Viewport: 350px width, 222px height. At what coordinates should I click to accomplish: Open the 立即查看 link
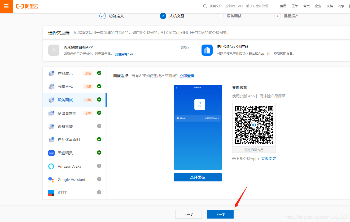[187, 76]
